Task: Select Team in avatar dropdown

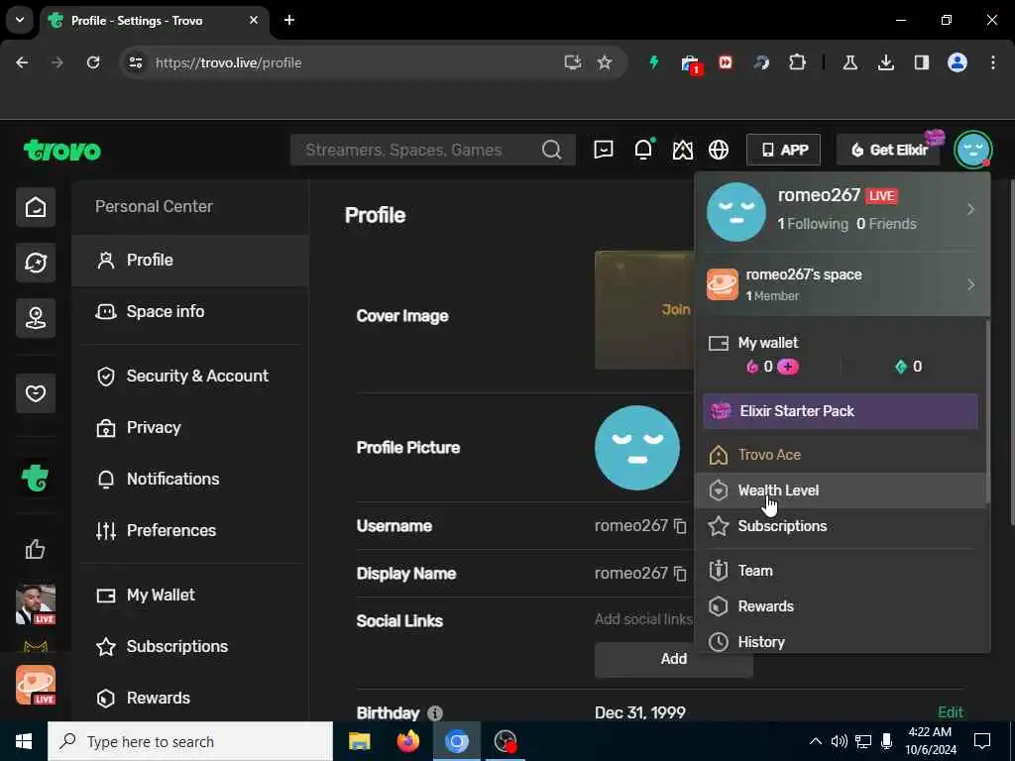Action: 841,571
